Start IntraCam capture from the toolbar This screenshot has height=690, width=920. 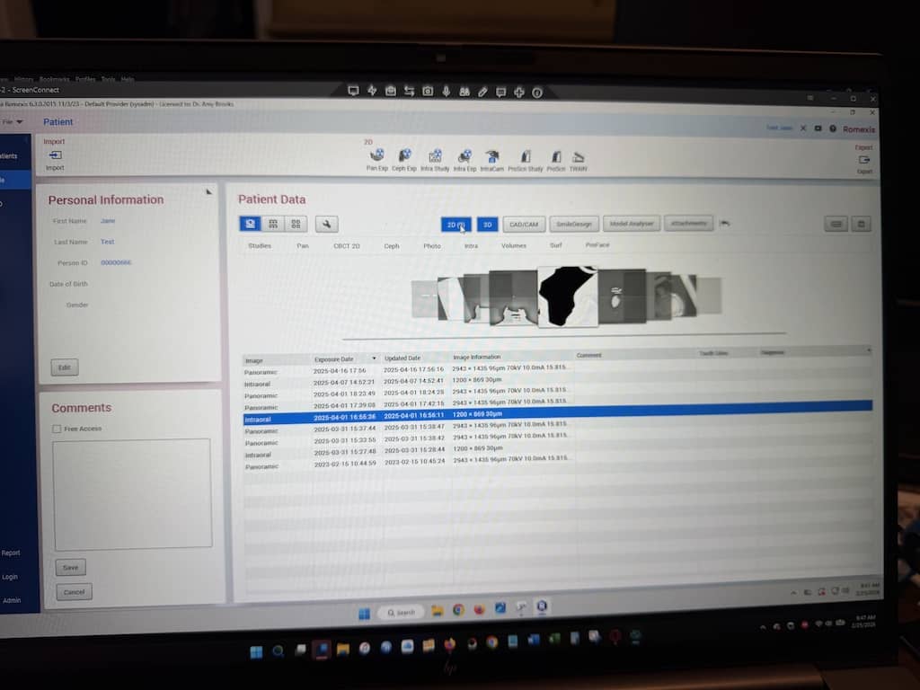click(x=491, y=156)
